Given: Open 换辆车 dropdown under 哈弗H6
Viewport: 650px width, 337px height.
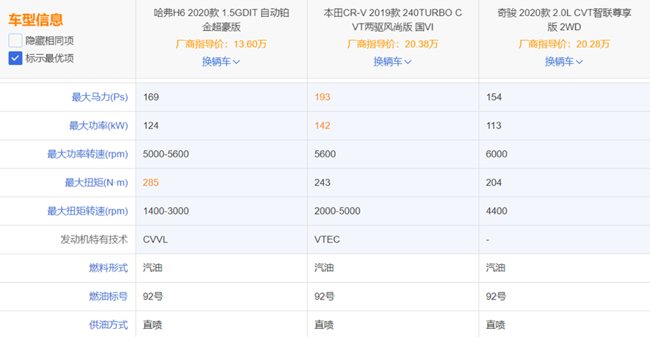Looking at the screenshot, I should click(x=221, y=62).
